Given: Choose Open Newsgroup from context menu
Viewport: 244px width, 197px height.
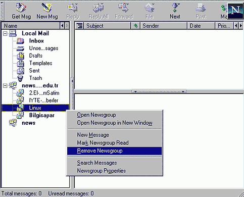Looking at the screenshot, I should click(115, 115).
